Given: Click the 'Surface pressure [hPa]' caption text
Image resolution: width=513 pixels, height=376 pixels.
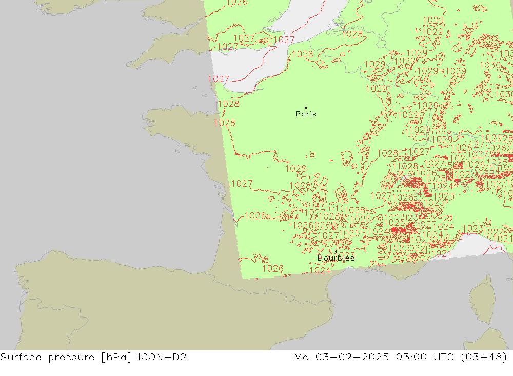Looking at the screenshot, I should tap(66, 357).
